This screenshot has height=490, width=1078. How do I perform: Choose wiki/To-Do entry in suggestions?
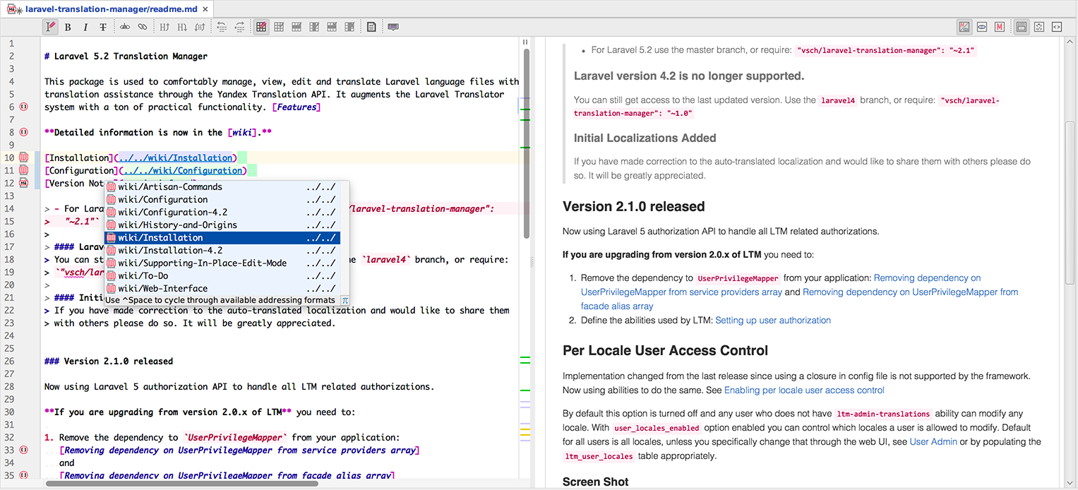222,276
